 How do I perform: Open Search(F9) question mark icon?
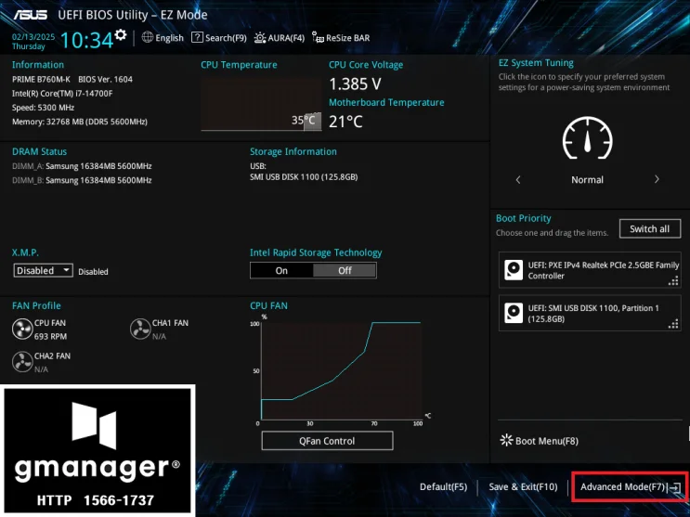pyautogui.click(x=197, y=37)
